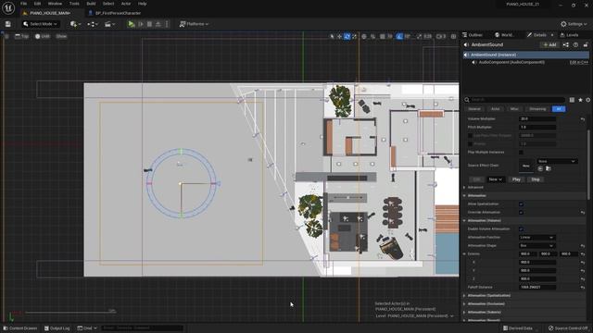
Task: Open the Blueprints toolbar dropdown icon
Action: click(x=93, y=24)
